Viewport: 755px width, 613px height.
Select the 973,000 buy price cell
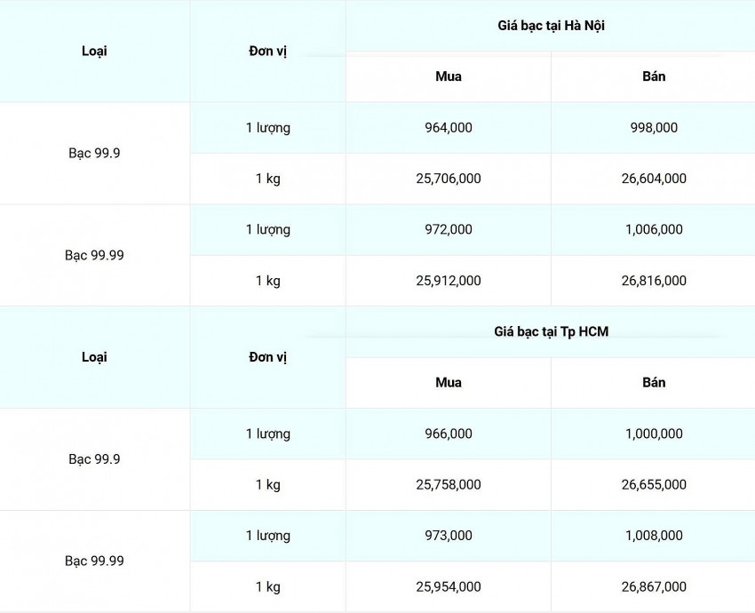coord(449,536)
